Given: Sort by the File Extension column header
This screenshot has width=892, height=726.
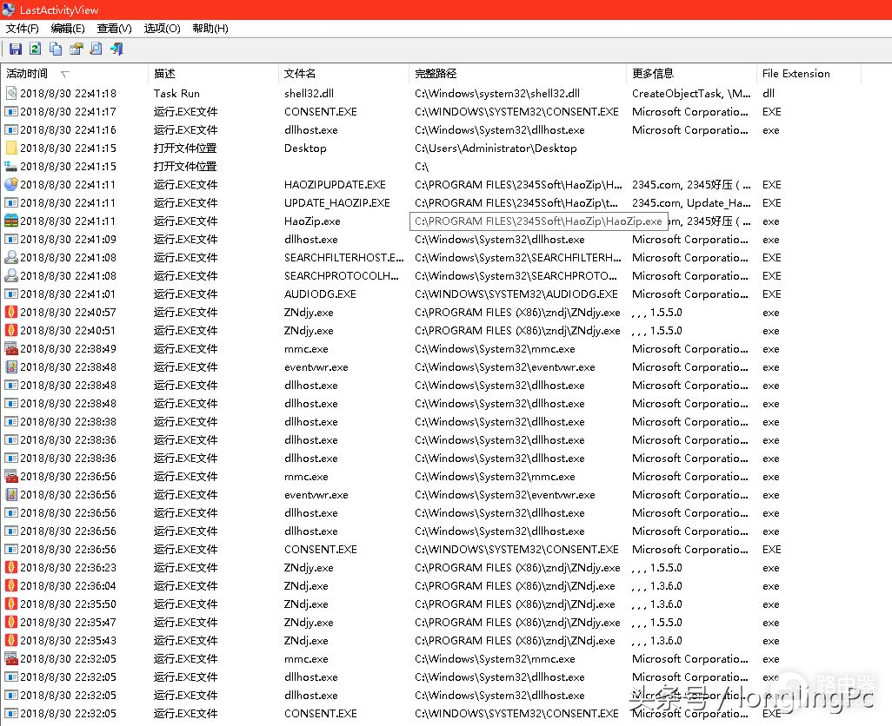Looking at the screenshot, I should tap(795, 74).
